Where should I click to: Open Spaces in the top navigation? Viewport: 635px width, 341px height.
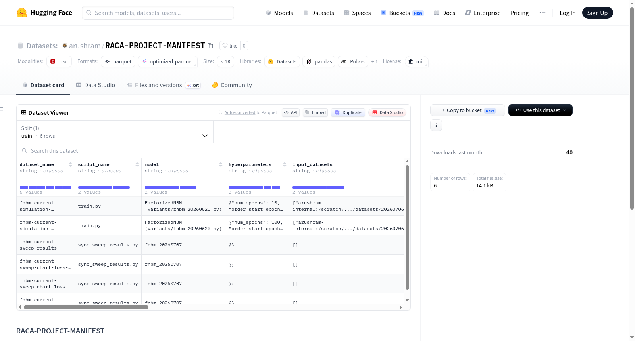[x=357, y=13]
